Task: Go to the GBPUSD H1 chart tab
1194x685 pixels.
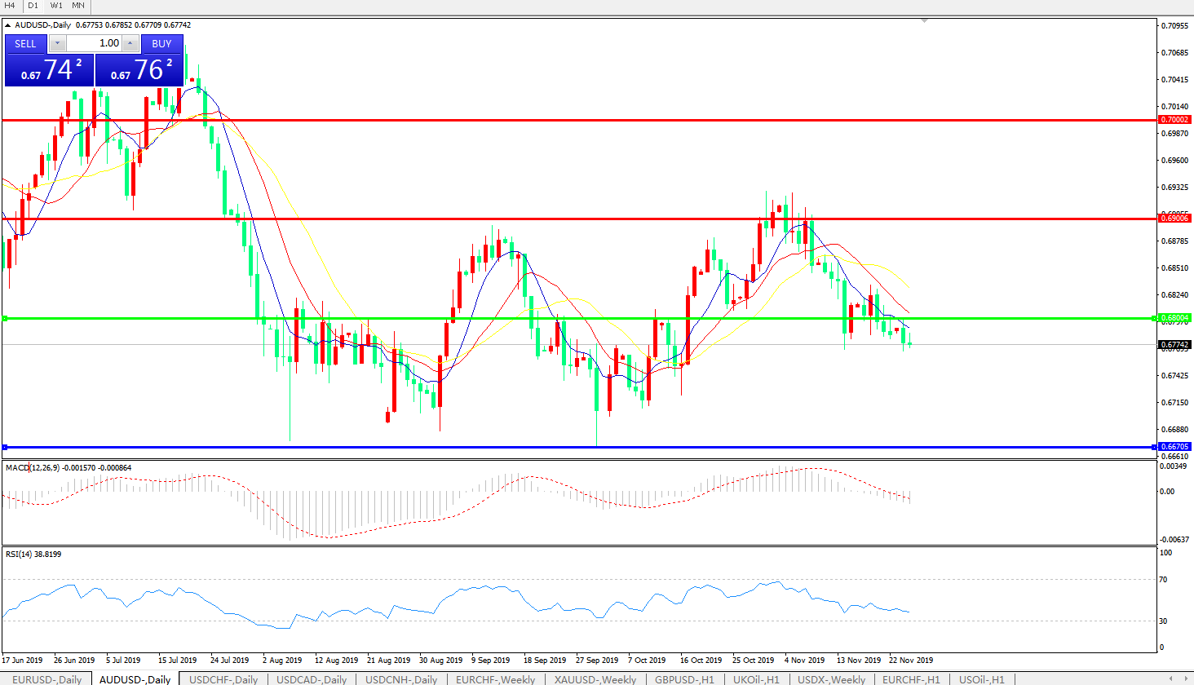Action: (x=684, y=679)
